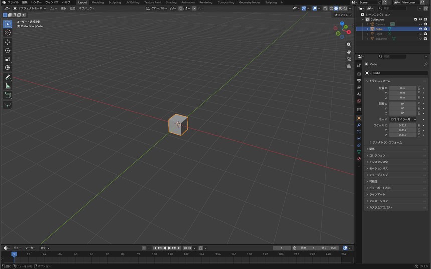Click the timeline playhead at frame 1
This screenshot has width=431, height=269.
tap(14, 254)
